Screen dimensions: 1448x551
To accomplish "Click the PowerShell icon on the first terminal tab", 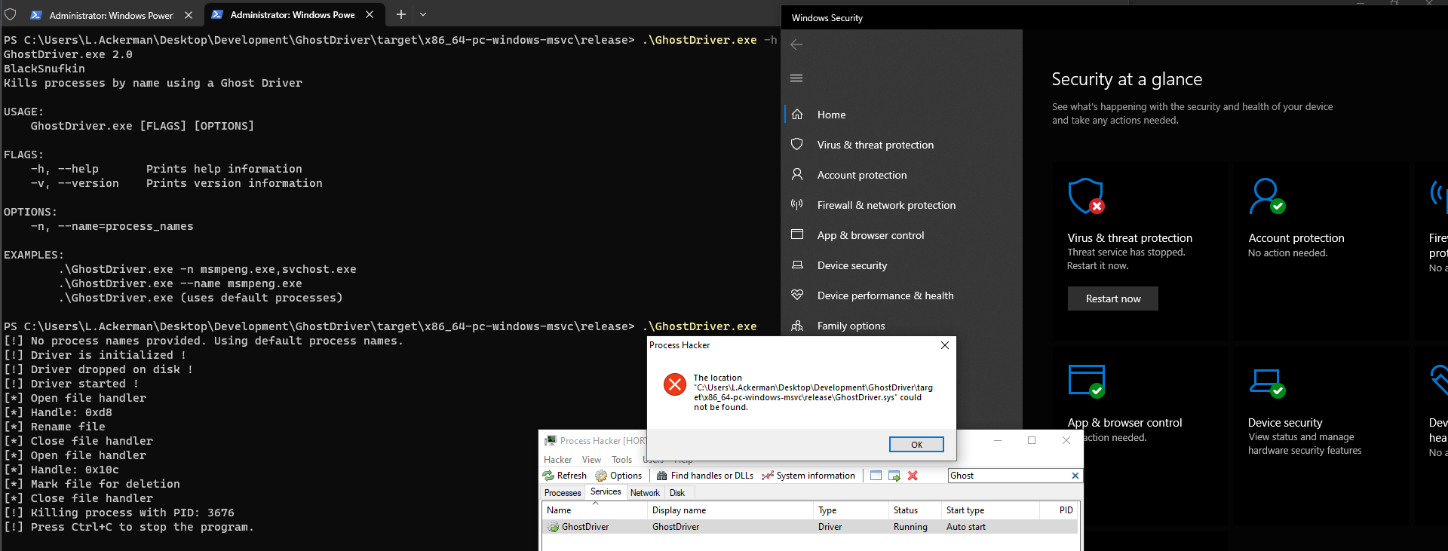I will [36, 14].
